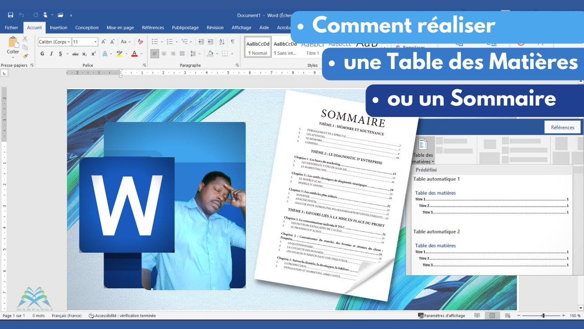This screenshot has height=329, width=584.
Task: Align text to the left
Action: tap(155, 53)
